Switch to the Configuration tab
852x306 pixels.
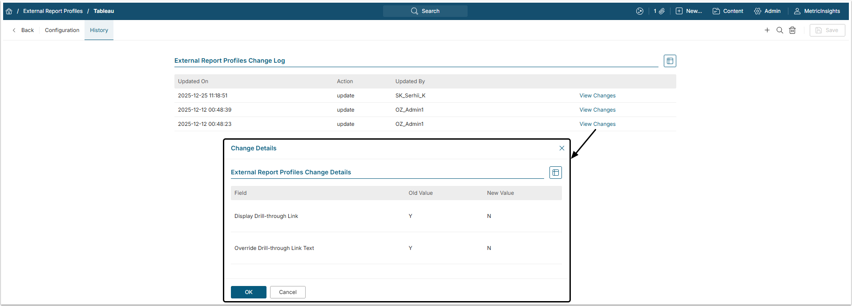[62, 30]
